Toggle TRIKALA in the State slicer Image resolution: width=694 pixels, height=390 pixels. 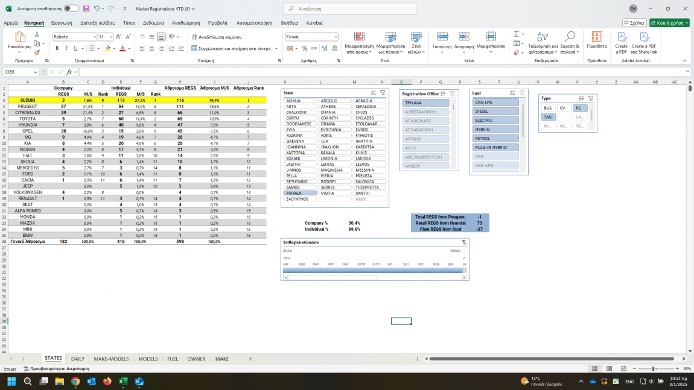tap(300, 193)
